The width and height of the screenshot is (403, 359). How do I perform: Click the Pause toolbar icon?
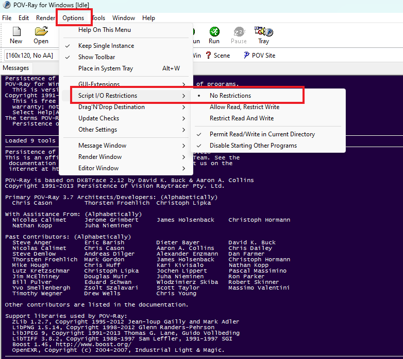point(239,32)
